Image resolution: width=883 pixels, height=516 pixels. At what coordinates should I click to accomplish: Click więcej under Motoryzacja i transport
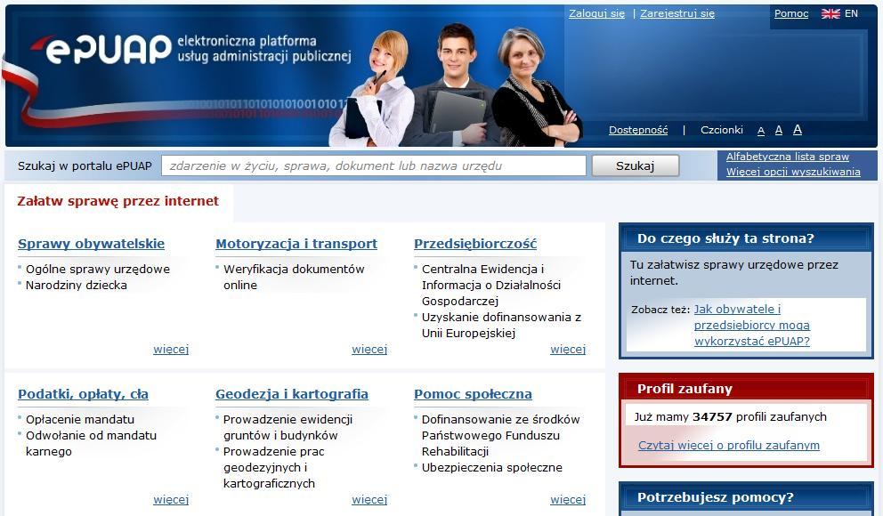pos(369,349)
